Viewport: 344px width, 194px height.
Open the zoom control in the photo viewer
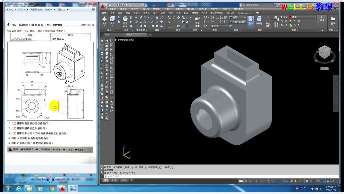point(23,179)
